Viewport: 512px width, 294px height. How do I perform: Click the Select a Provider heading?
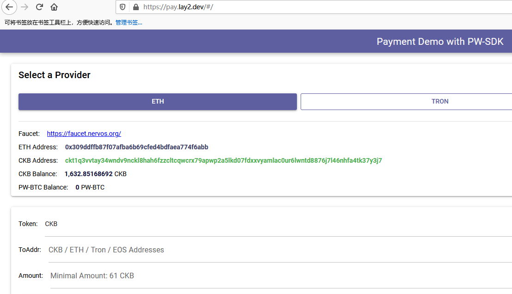pos(55,75)
